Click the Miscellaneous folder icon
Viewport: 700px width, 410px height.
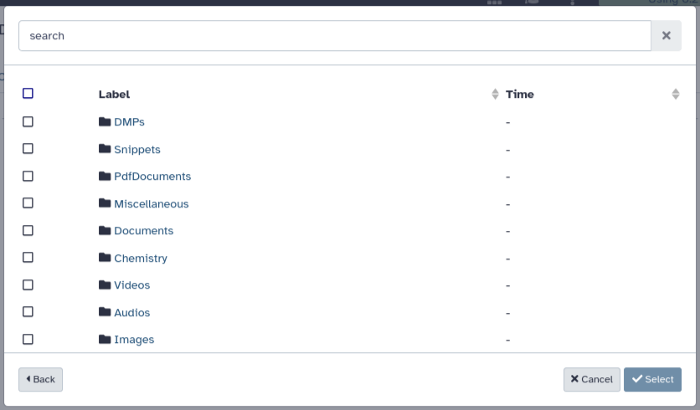(105, 203)
